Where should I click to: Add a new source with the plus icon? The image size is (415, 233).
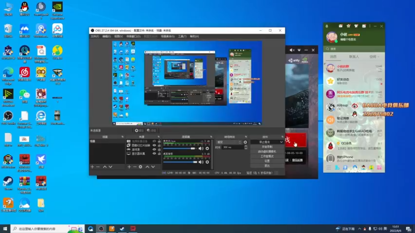tap(129, 167)
